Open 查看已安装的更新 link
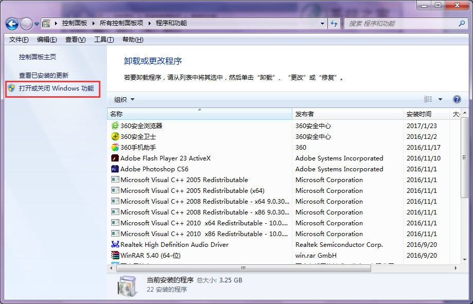Viewport: 473px width, 304px height. [x=44, y=76]
